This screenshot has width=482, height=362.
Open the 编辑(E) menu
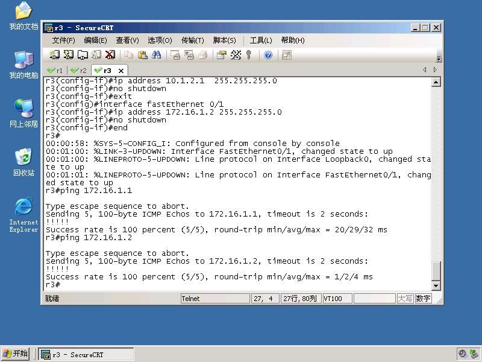[95, 40]
